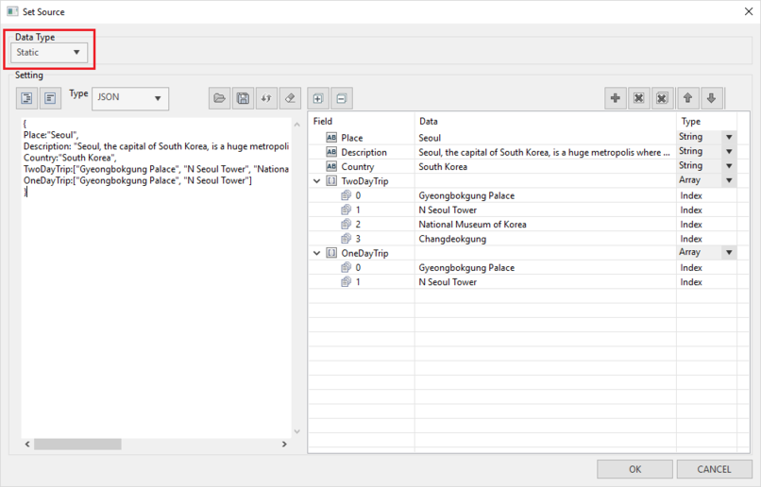Viewport: 761px width, 487px height.
Task: Click the horizontal scrollbar under JSON editor
Action: pos(156,444)
